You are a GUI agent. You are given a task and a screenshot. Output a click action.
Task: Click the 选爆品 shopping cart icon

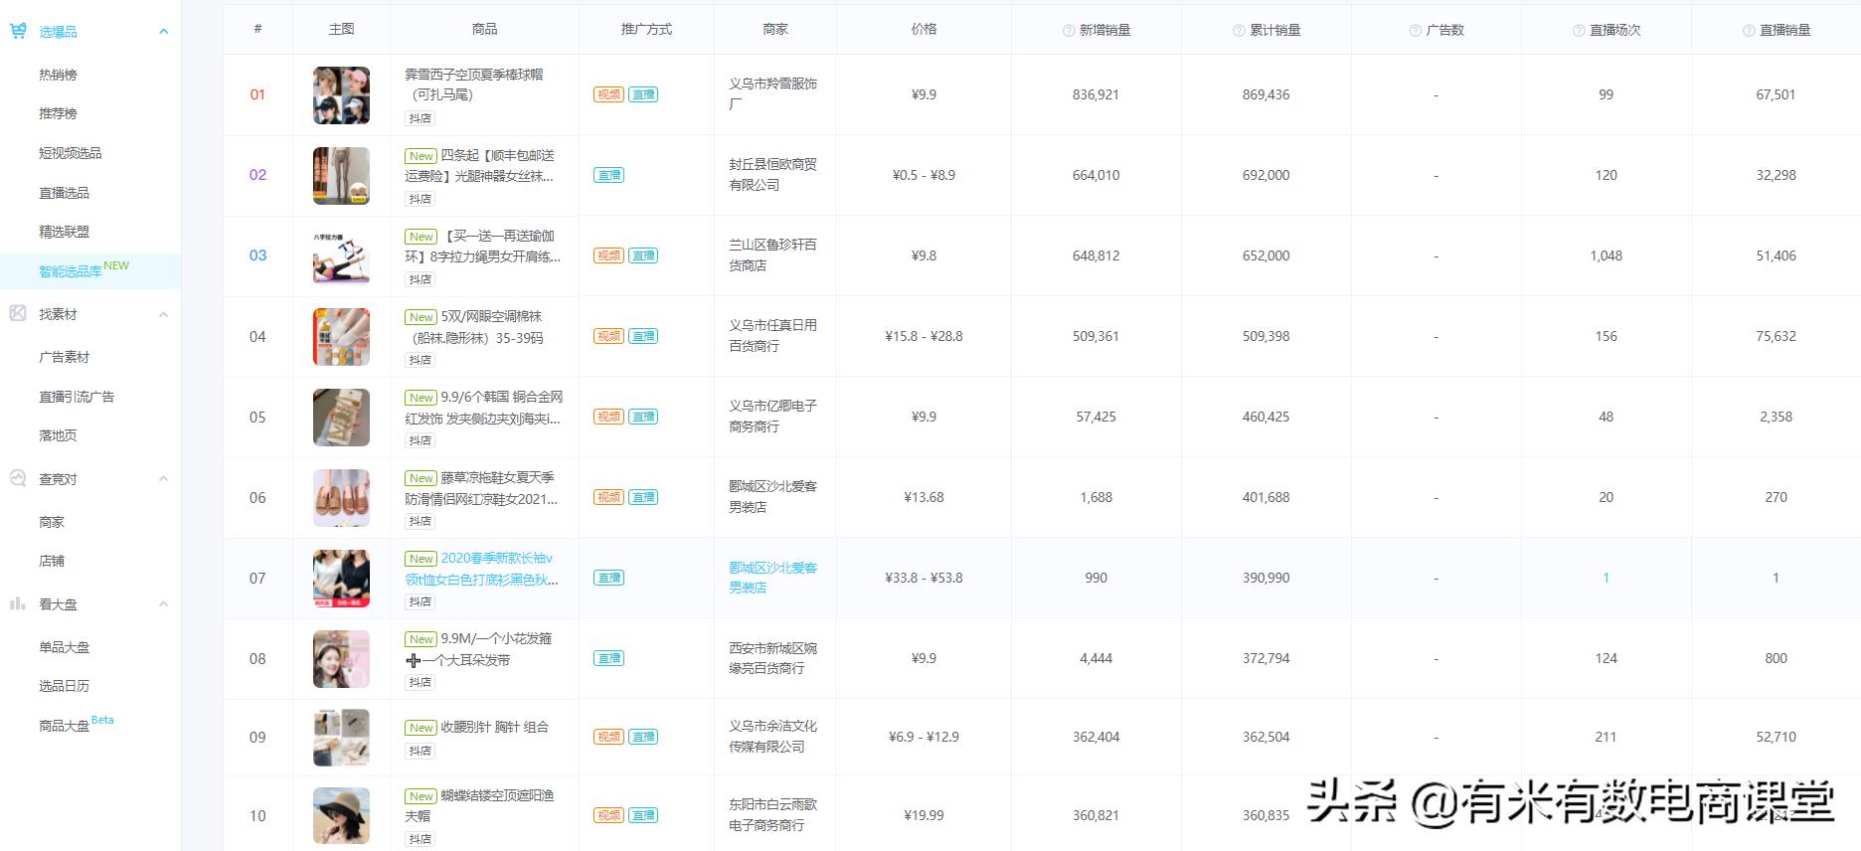click(x=18, y=31)
